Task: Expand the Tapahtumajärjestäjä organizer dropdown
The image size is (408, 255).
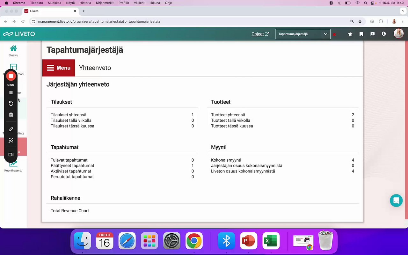Action: coord(303,34)
